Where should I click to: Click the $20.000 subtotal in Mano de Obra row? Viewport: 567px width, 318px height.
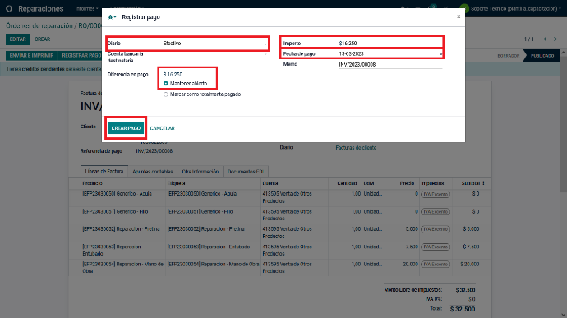point(470,264)
